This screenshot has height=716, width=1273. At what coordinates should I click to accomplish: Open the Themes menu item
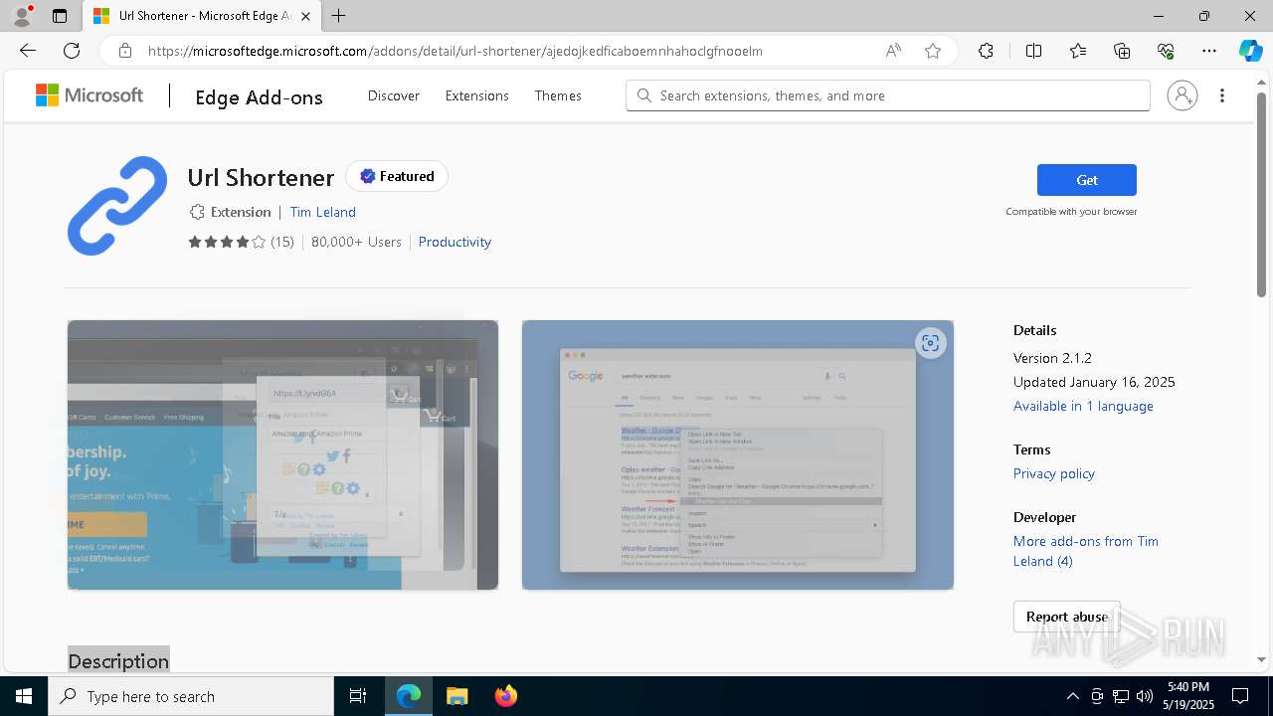point(558,95)
